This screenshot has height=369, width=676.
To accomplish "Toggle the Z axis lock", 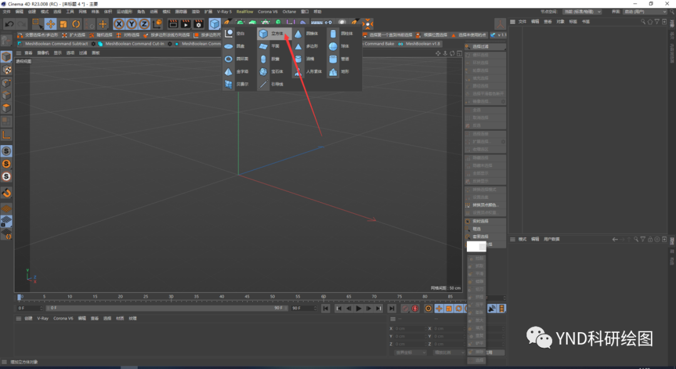I will click(144, 24).
